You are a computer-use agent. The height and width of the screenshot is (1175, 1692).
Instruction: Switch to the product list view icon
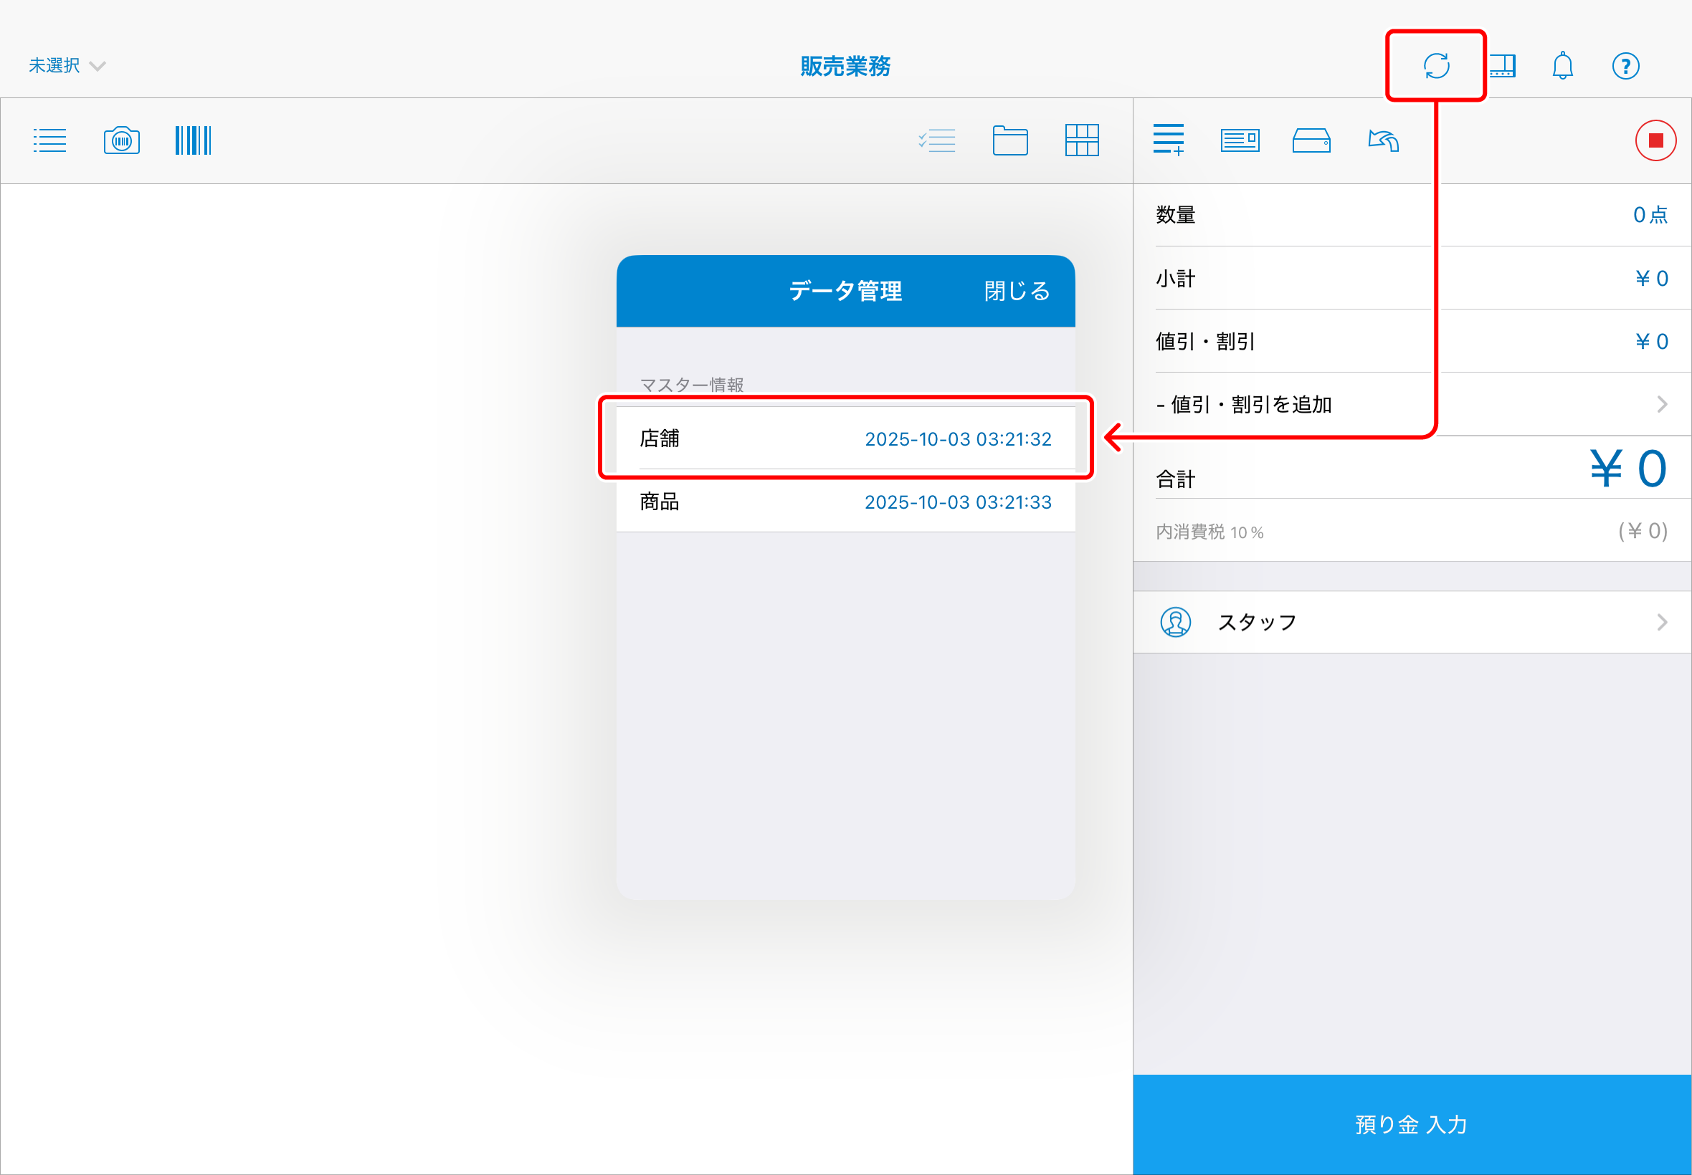click(49, 140)
